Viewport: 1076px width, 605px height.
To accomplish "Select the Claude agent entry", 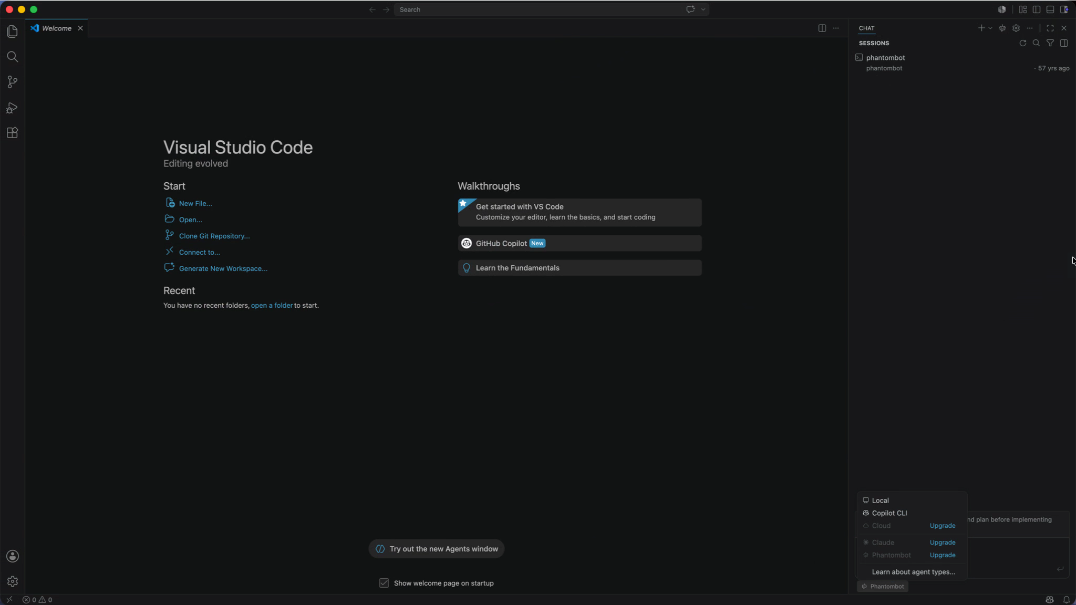I will pos(883,543).
